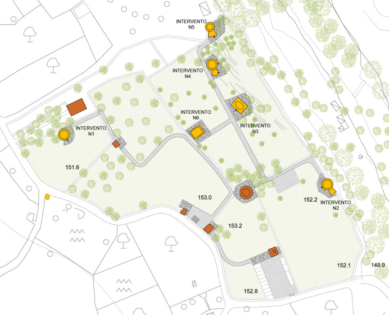Click the INTERVENTO N2 label
The image size is (389, 315).
336,205
